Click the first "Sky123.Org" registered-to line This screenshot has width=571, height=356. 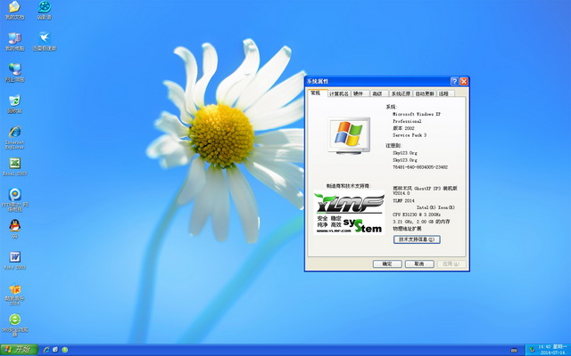pyautogui.click(x=404, y=153)
